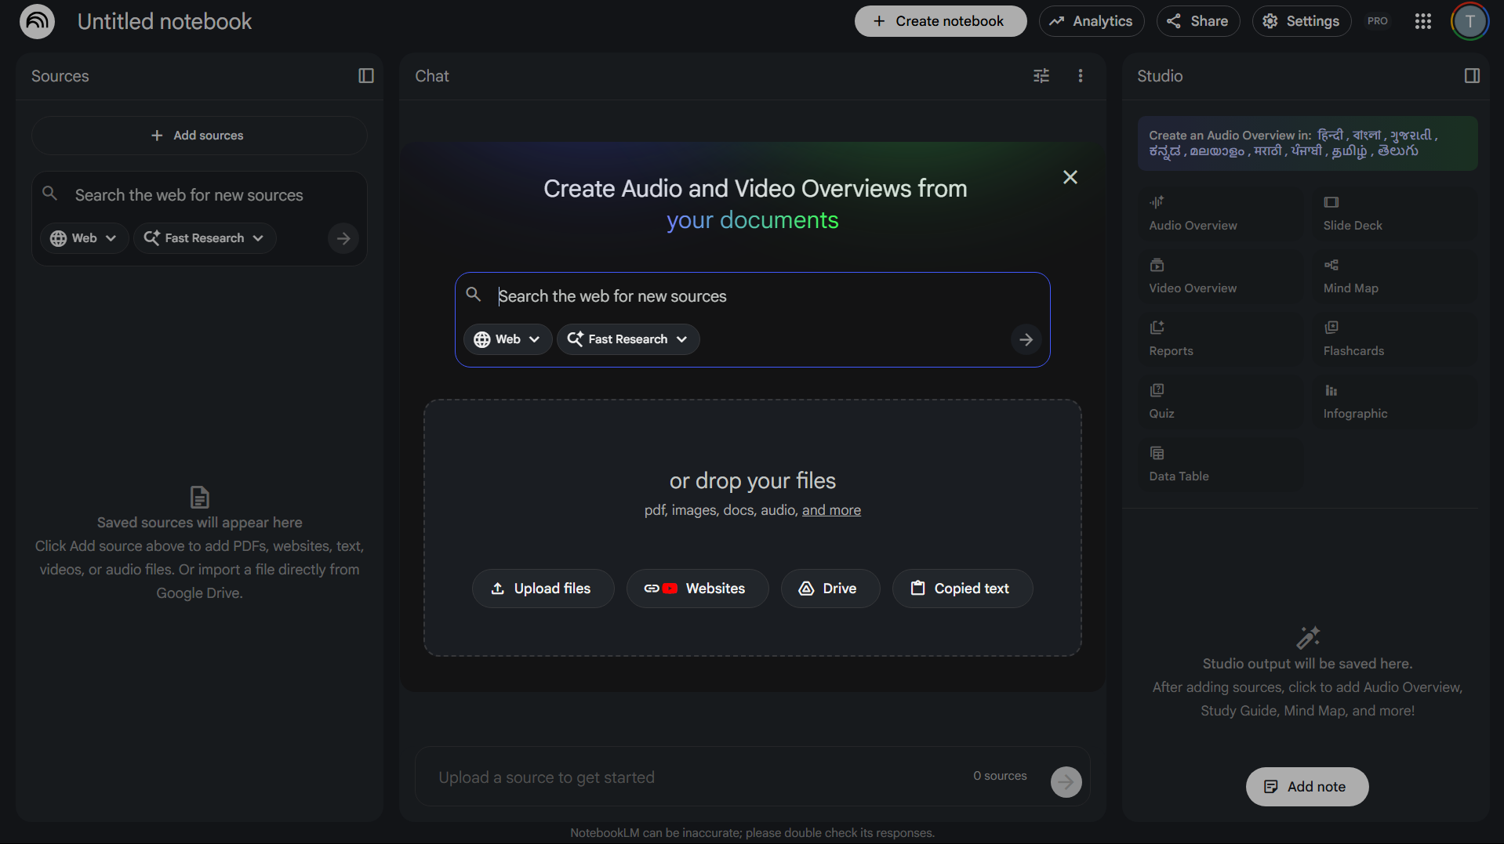This screenshot has width=1504, height=844.
Task: Click Flashcards tile
Action: (x=1396, y=339)
